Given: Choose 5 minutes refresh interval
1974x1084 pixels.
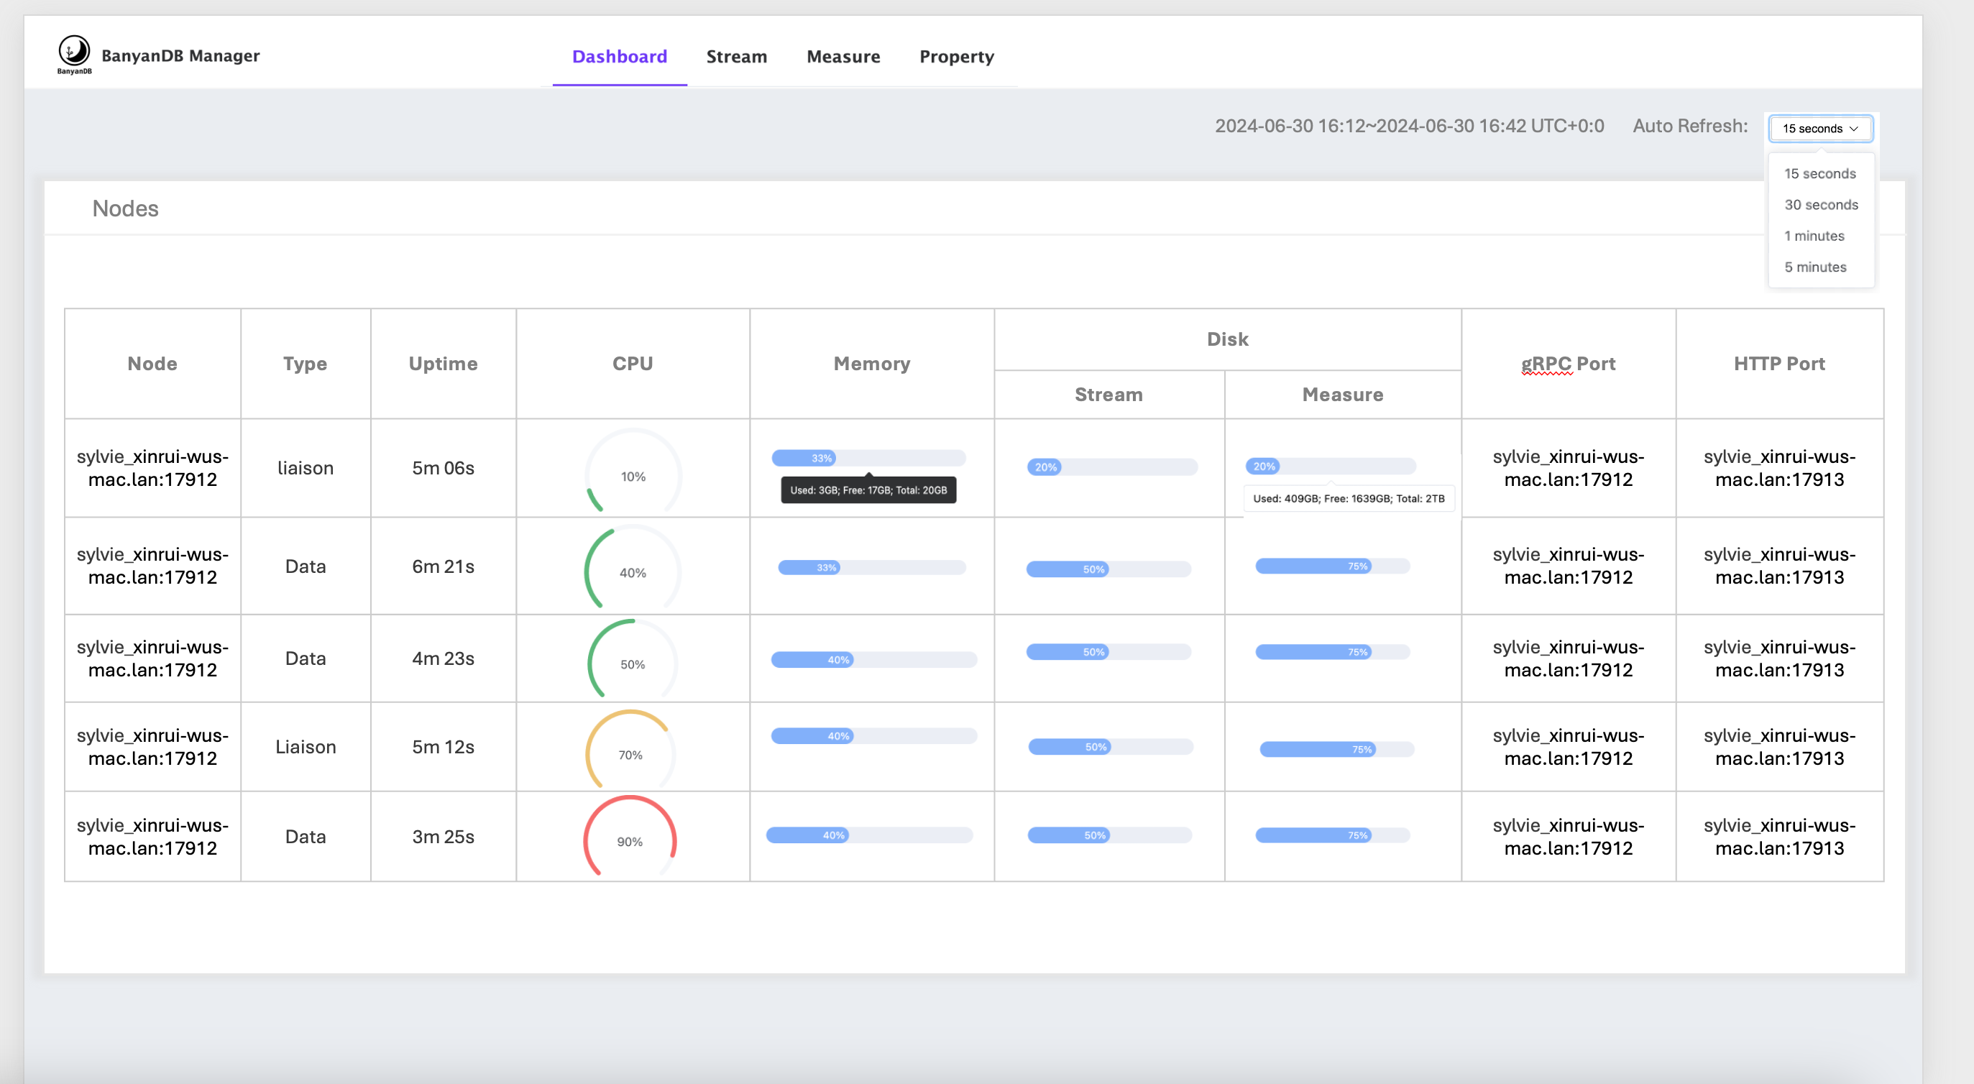Looking at the screenshot, I should click(1814, 267).
